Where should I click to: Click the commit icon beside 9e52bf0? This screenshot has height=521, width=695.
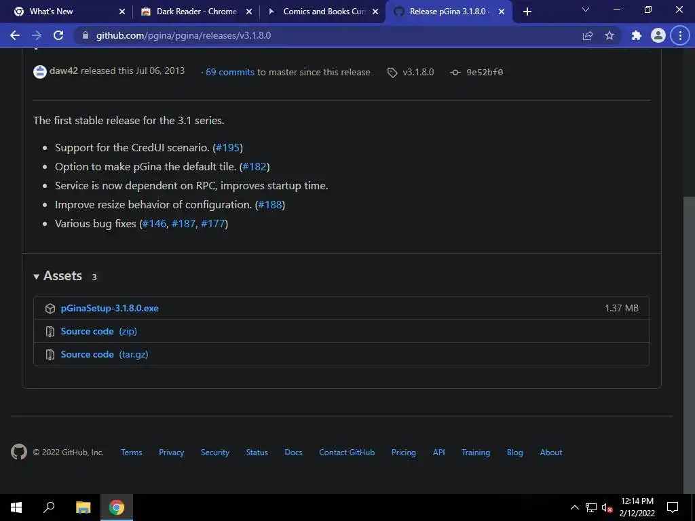pyautogui.click(x=455, y=72)
